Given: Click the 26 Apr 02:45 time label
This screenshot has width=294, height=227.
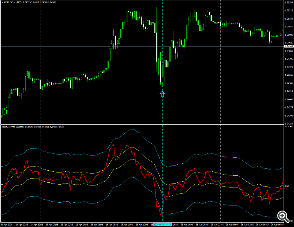Looking at the screenshot, I should [247, 225].
